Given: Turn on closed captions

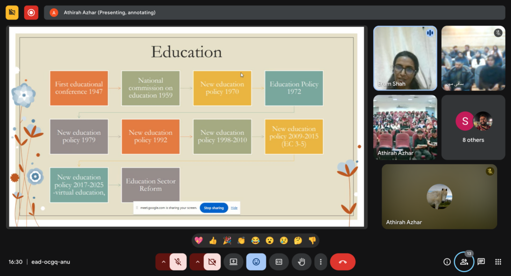Looking at the screenshot, I should pyautogui.click(x=279, y=262).
